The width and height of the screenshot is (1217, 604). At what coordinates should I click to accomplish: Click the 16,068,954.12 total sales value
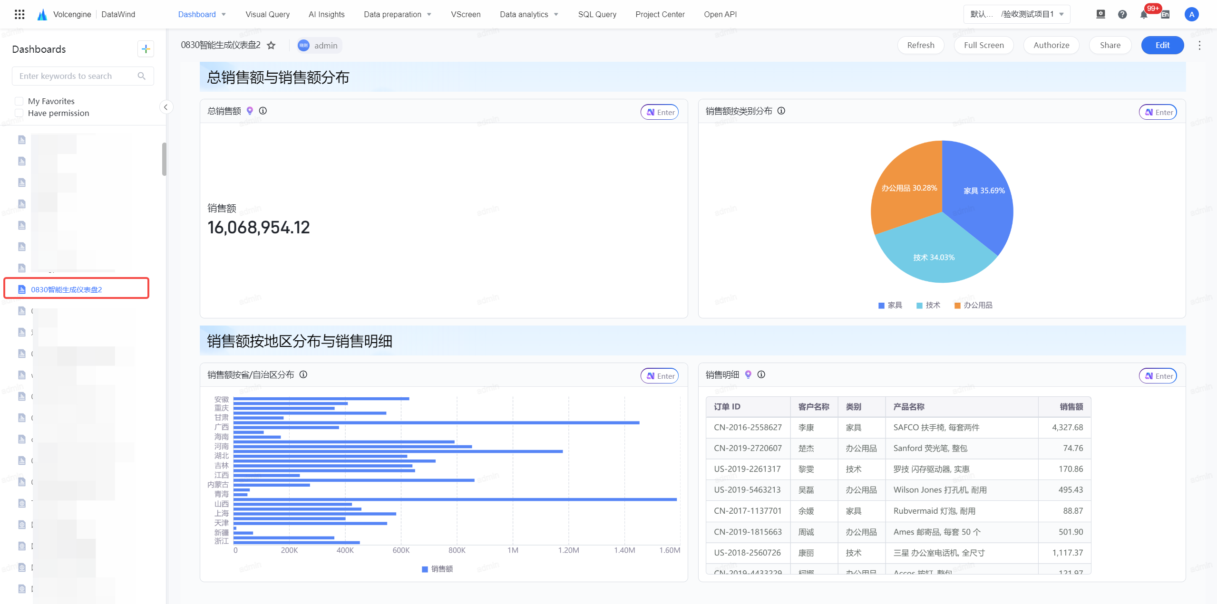(x=259, y=228)
